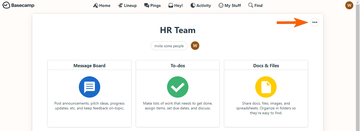This screenshot has width=360, height=131.
Task: Open the yellow Docs & Files icon
Action: pos(266,87)
